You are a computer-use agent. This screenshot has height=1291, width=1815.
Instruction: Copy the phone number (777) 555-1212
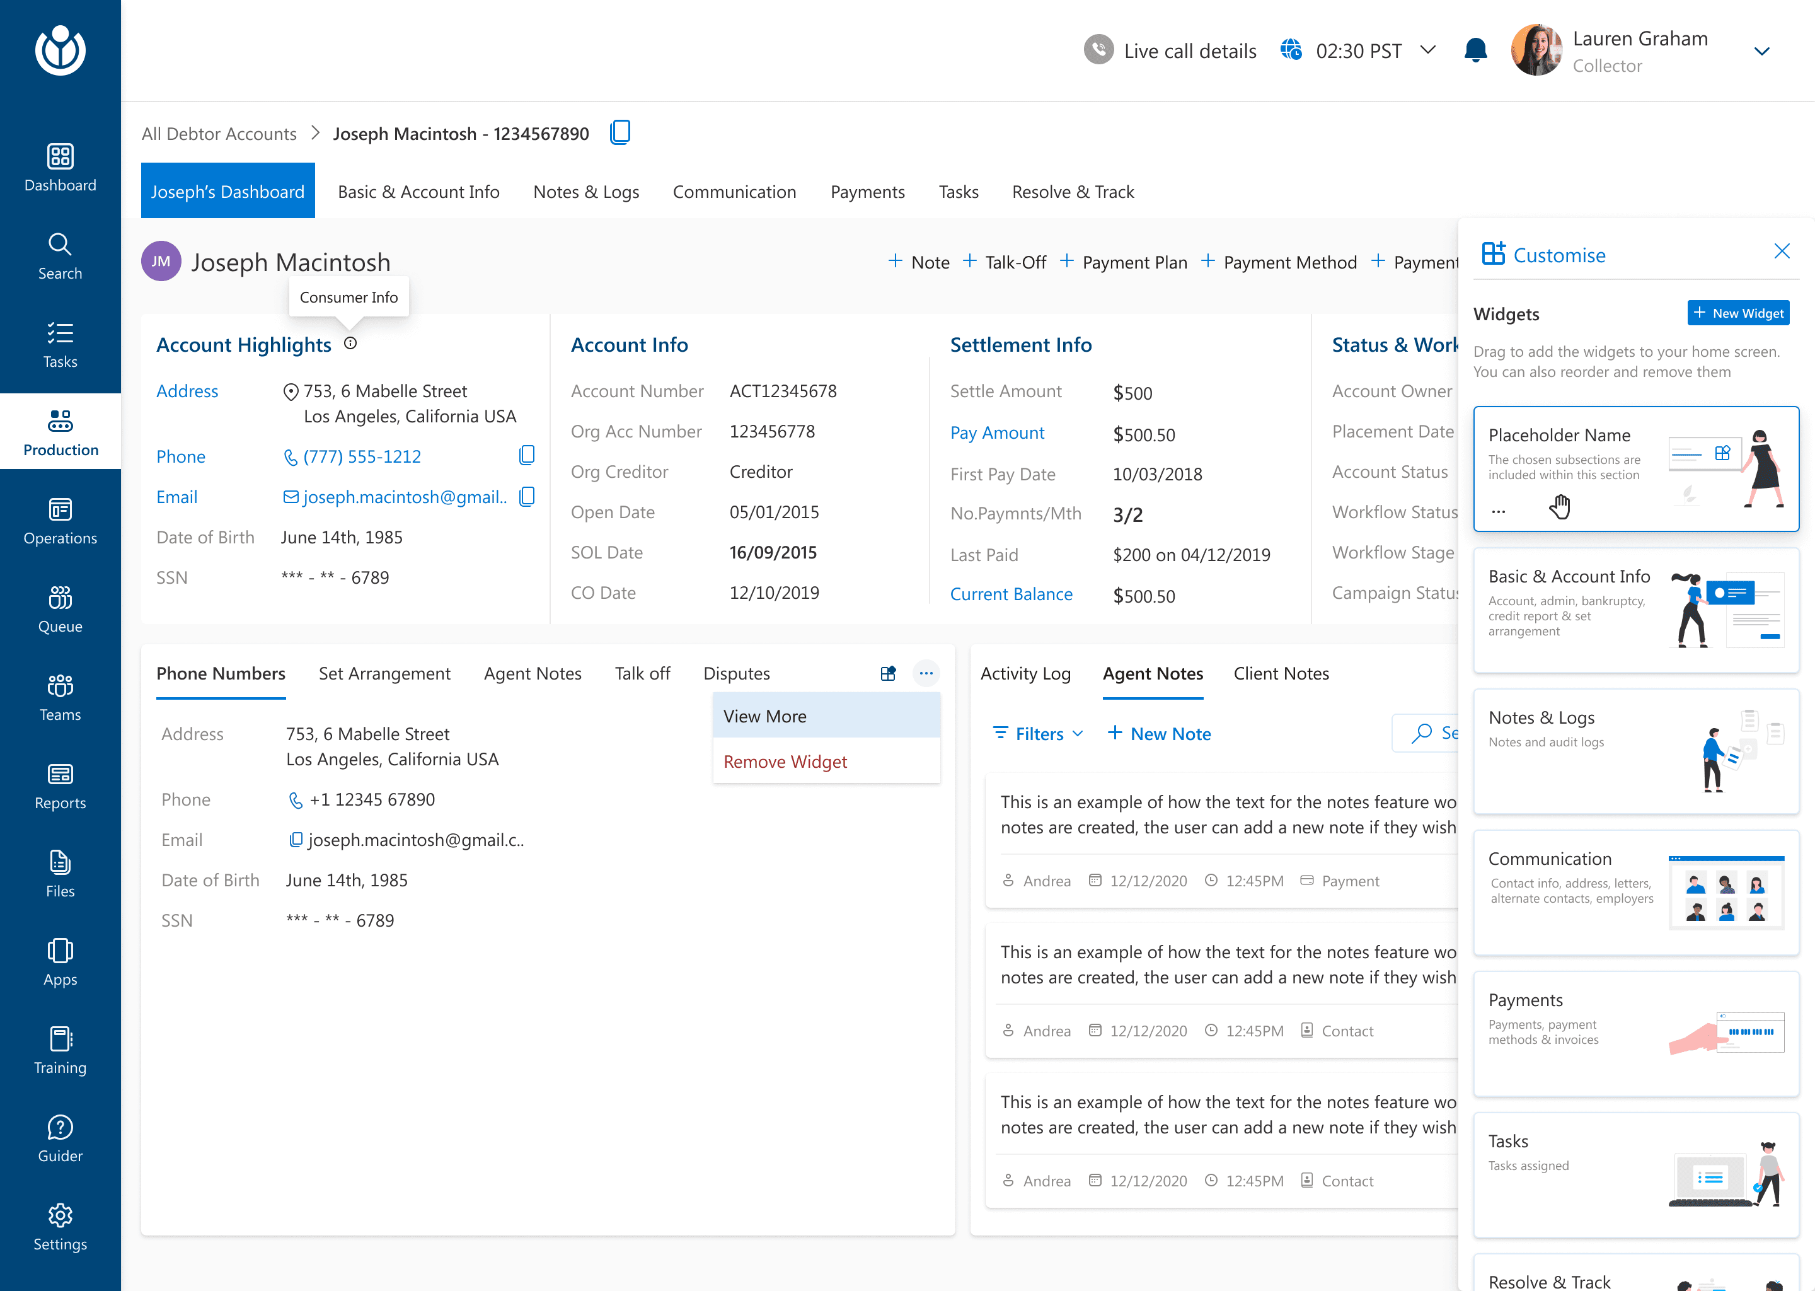(526, 456)
